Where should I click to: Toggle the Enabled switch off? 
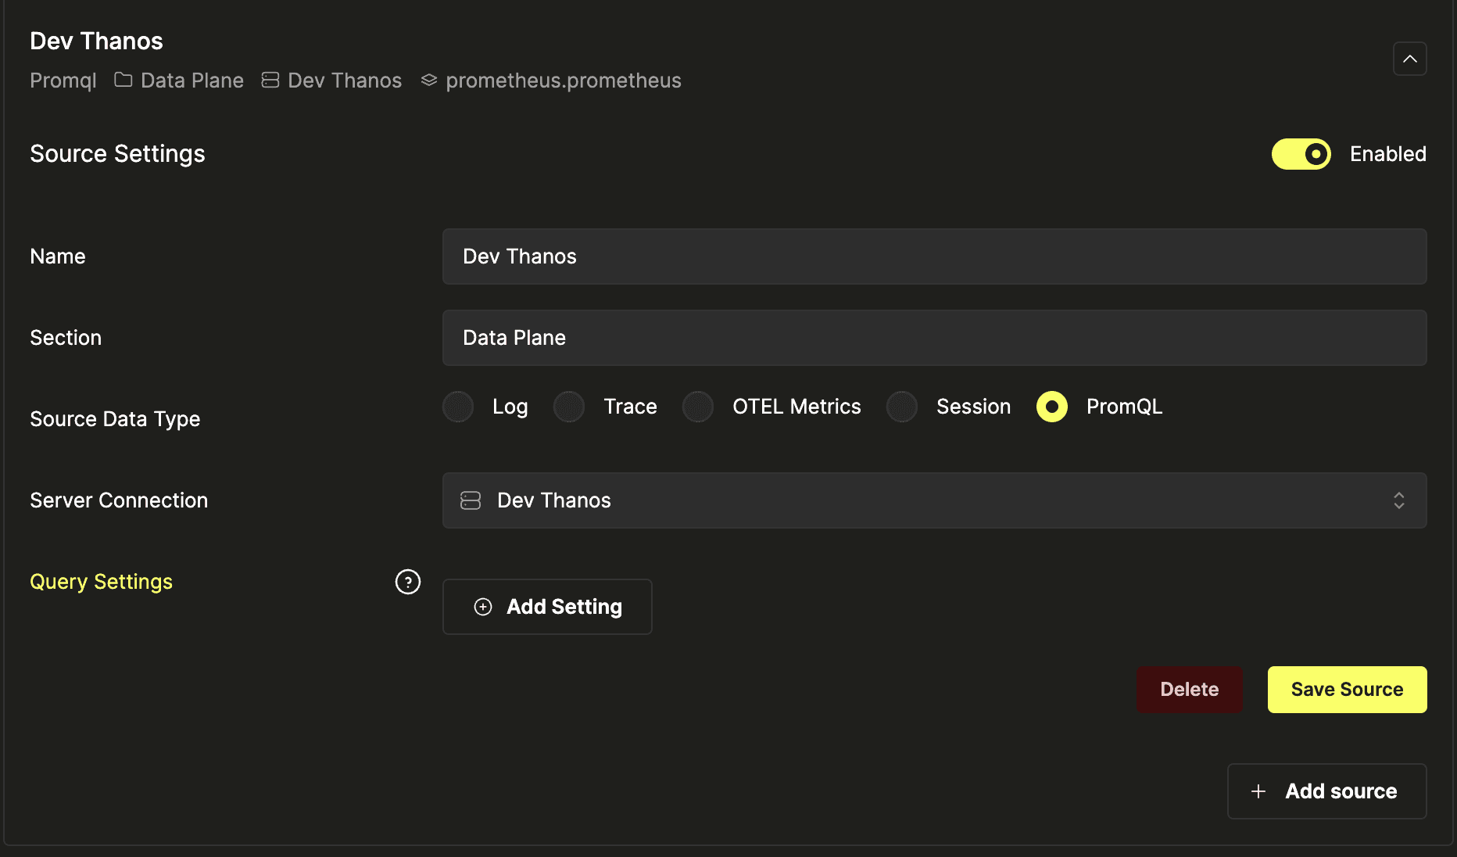point(1301,154)
